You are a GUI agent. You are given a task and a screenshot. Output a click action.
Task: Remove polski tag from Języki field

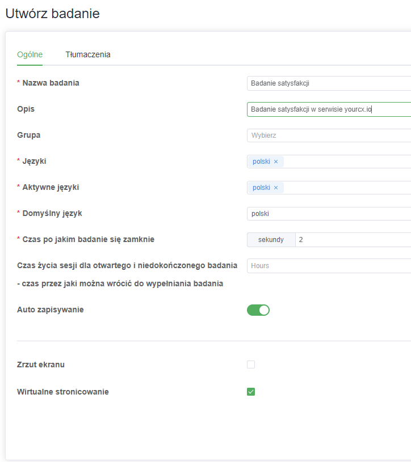[276, 162]
